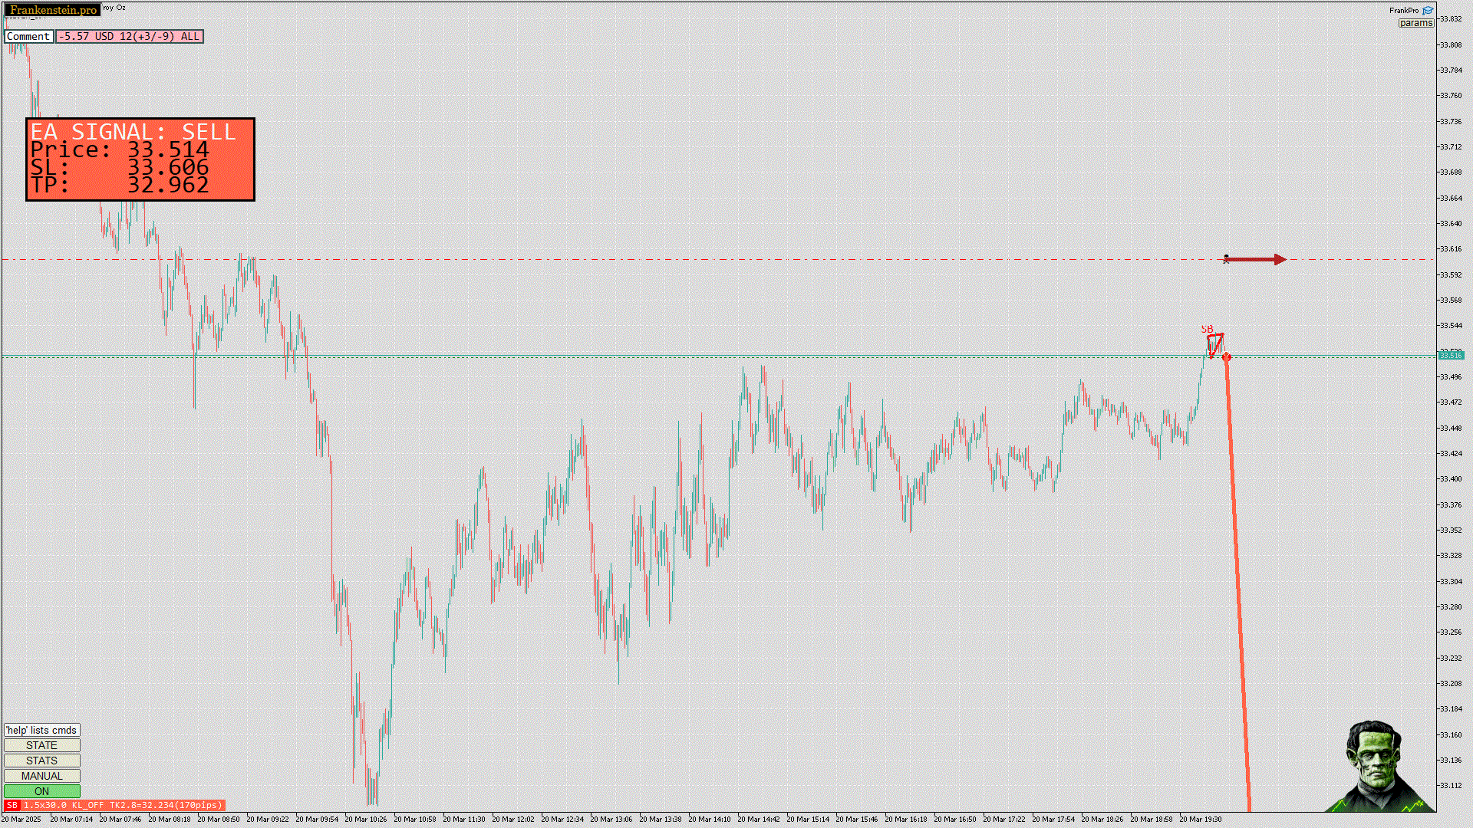Viewport: 1473px width, 828px height.
Task: Click the KL_OFF TK2.8 status text strip
Action: click(x=123, y=805)
